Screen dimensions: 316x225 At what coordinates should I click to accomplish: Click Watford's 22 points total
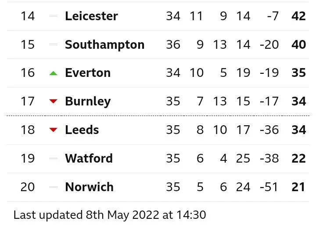tap(298, 159)
